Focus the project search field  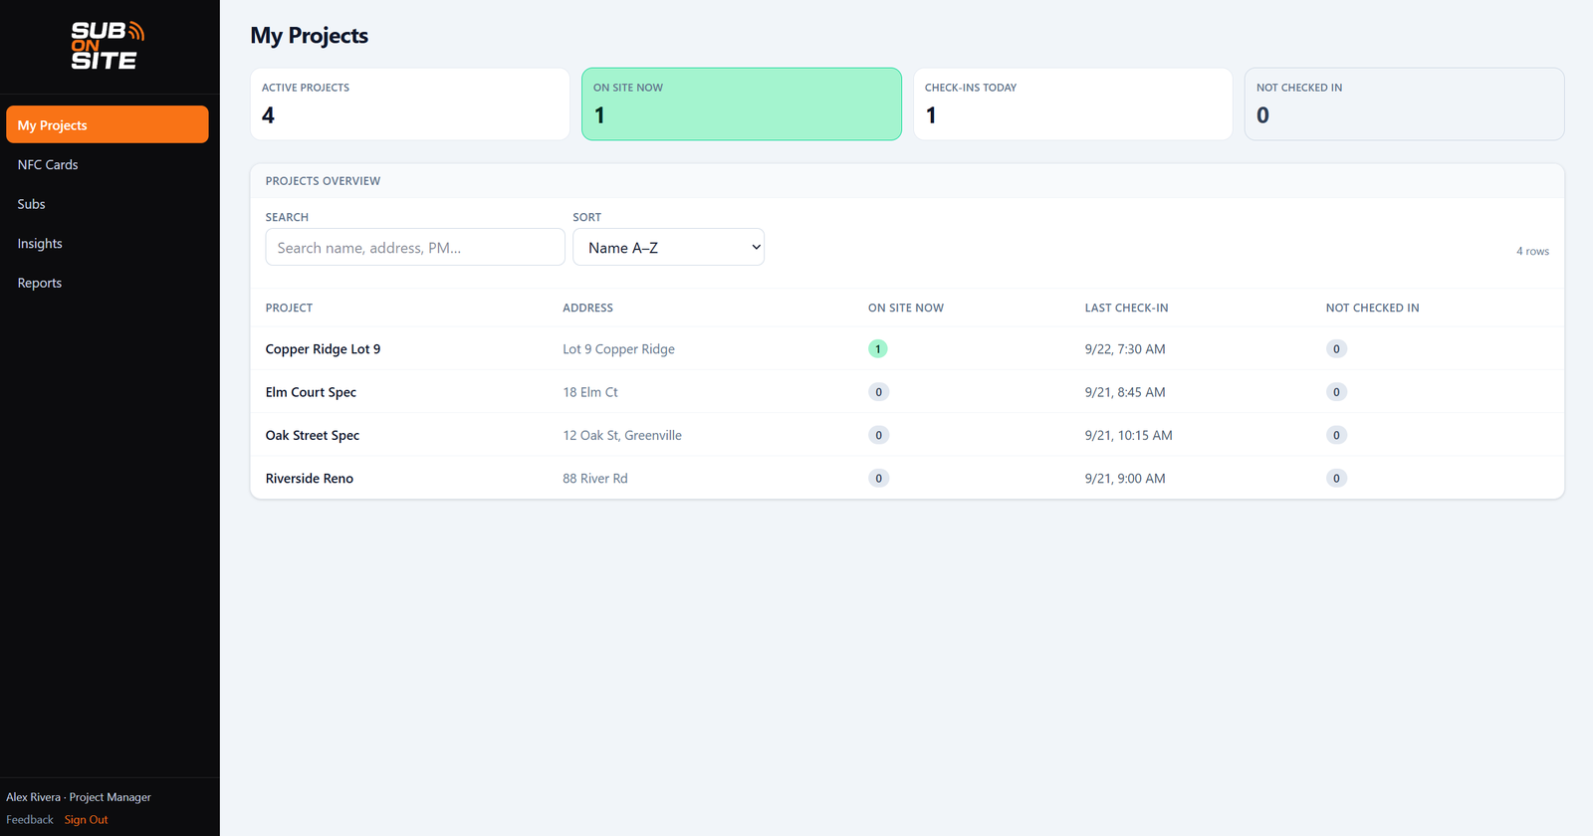coord(415,247)
